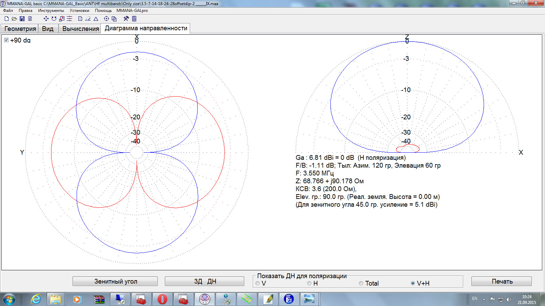Open Opera browser from the taskbar

coord(162,299)
